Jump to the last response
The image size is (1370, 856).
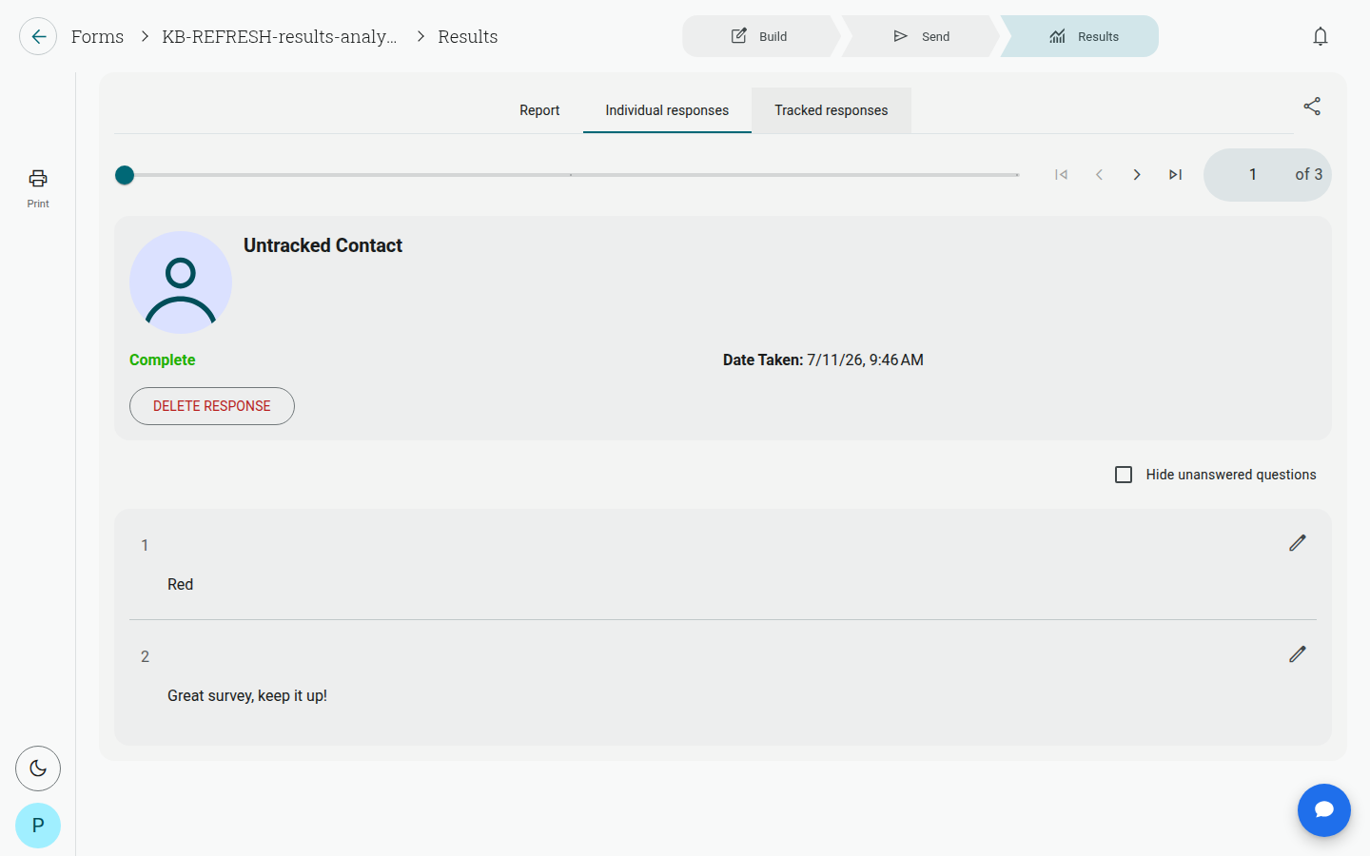[x=1175, y=175]
